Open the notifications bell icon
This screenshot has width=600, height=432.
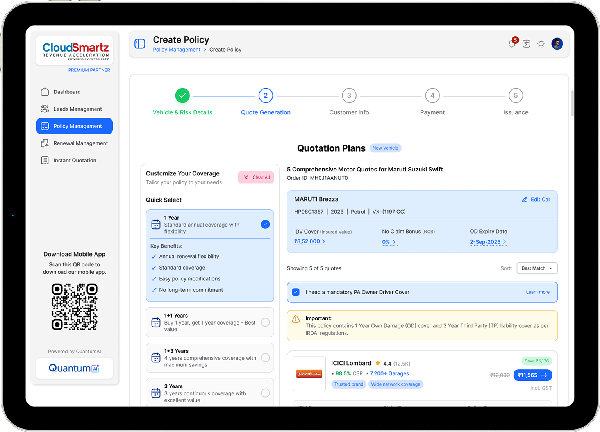pos(512,44)
